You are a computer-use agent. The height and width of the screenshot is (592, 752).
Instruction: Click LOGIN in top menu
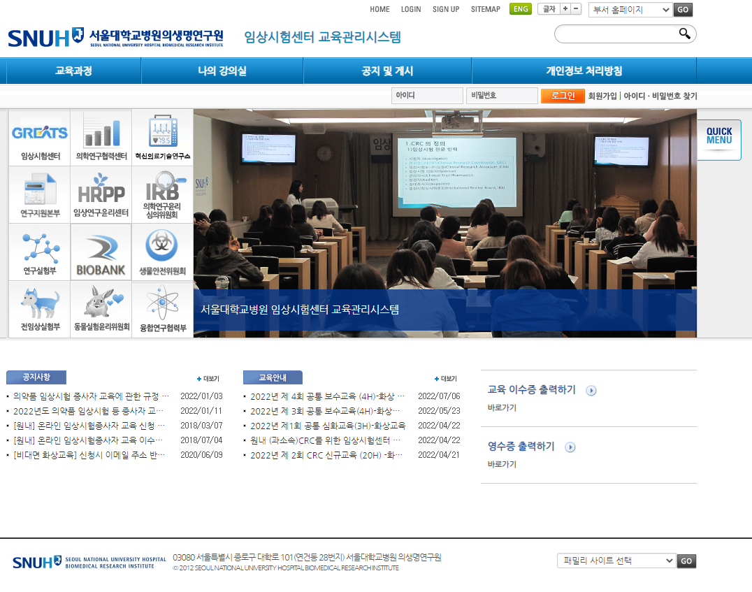[411, 9]
